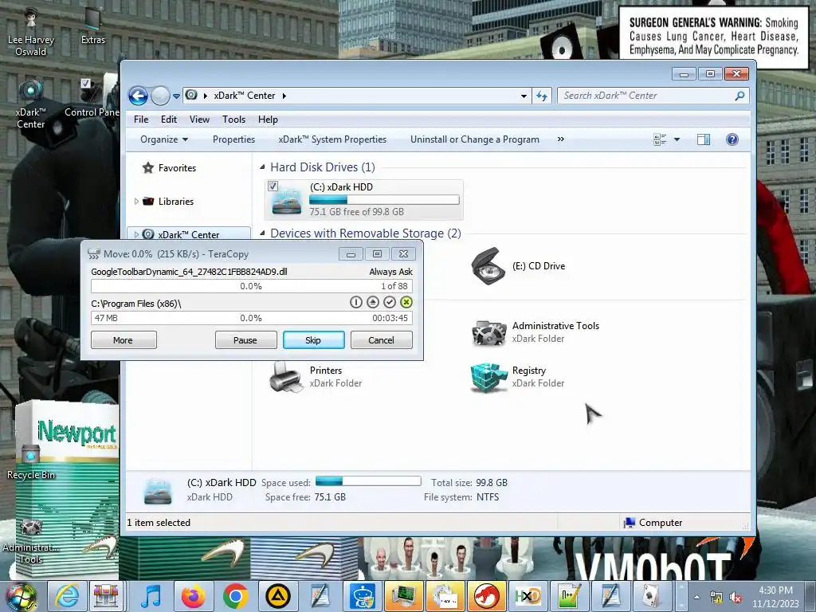Click the Back arrow in Explorer
The image size is (816, 612).
[x=139, y=96]
